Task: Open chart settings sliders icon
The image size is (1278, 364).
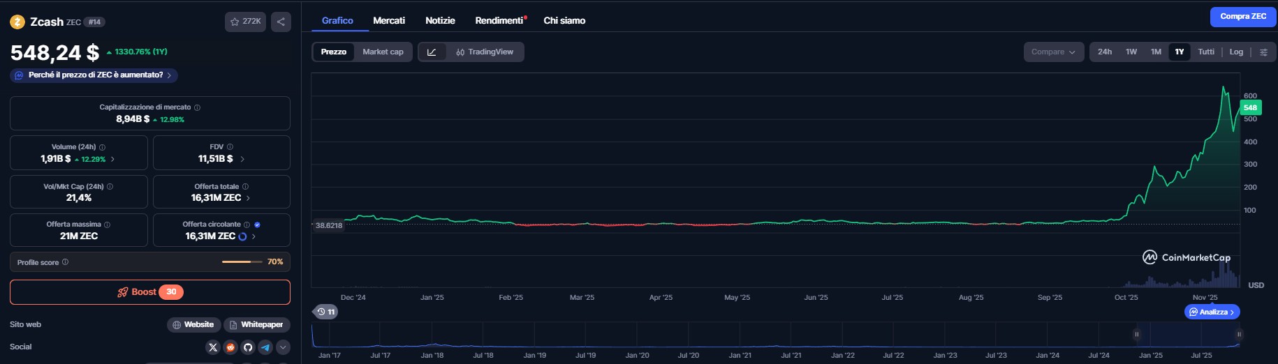Action: coord(1263,52)
